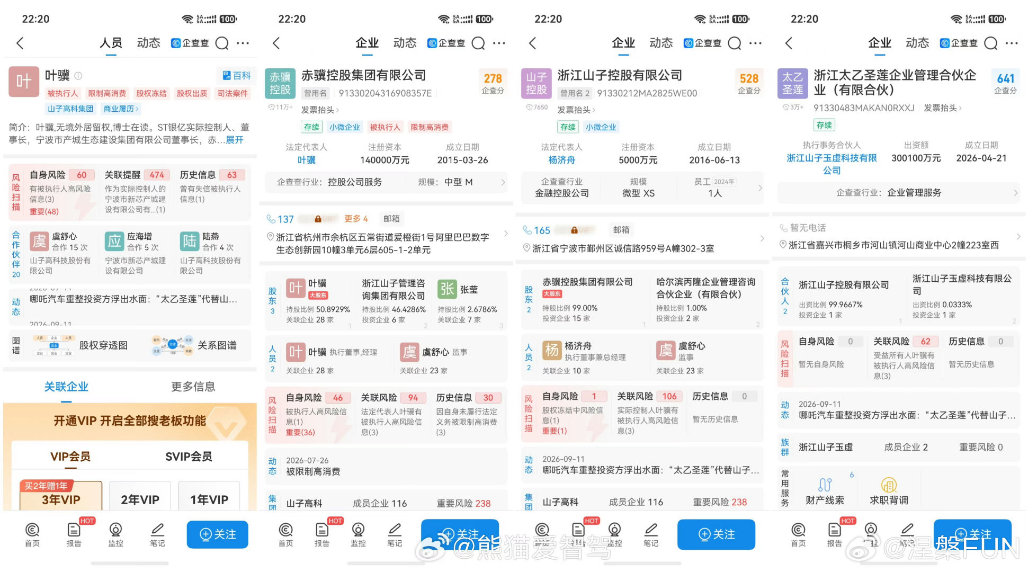Open 邮箱 button in 赤骥控股集团 screen
This screenshot has height=572, width=1028.
point(392,219)
